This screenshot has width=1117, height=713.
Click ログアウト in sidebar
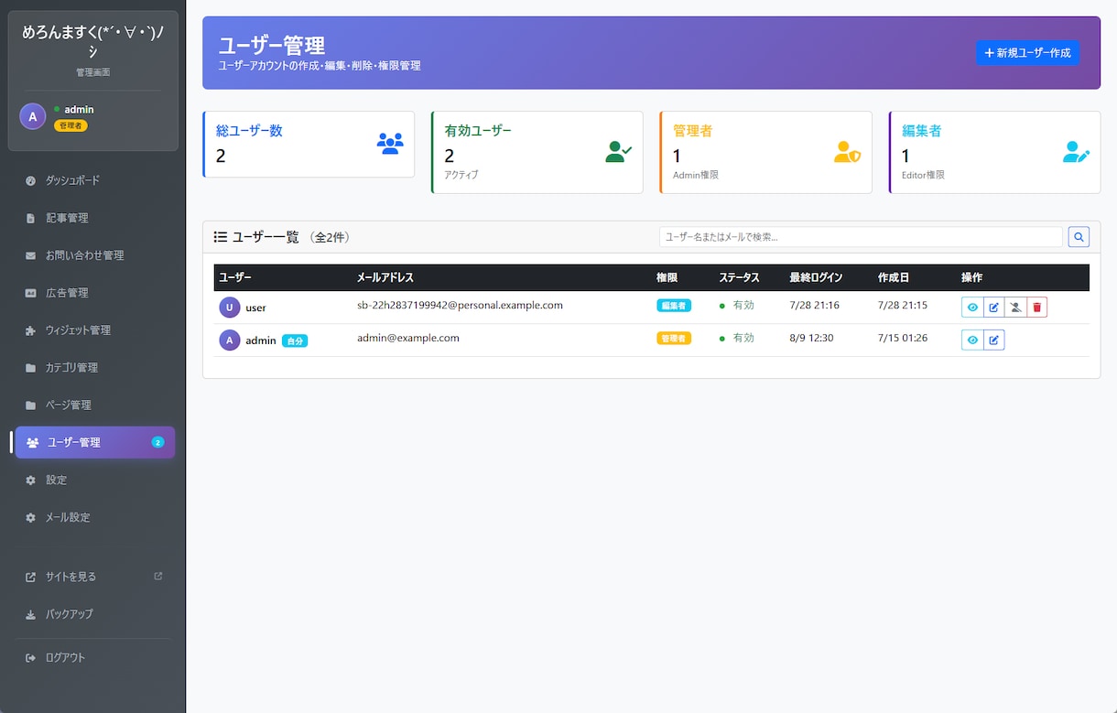(93, 658)
